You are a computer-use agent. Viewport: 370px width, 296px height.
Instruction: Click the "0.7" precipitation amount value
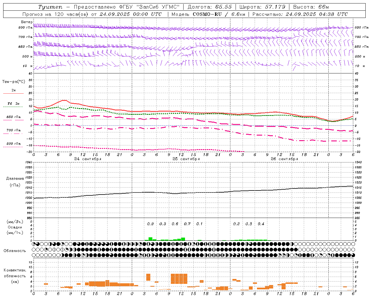187,224
